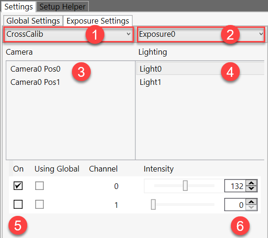Select the Settings tab

18,7
